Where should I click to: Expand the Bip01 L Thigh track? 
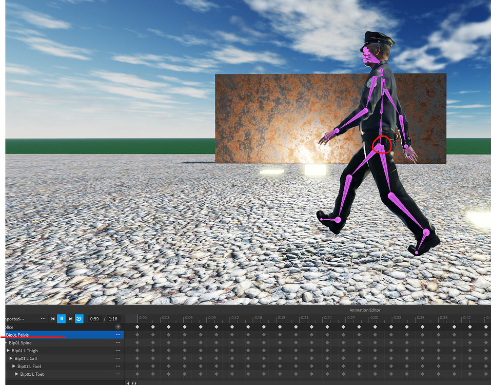tap(8, 350)
